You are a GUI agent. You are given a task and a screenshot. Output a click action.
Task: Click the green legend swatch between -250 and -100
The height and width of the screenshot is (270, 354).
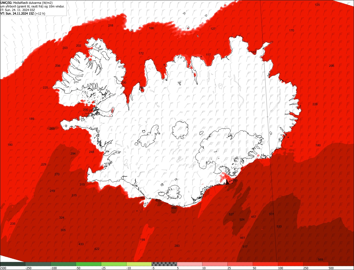coord(38,264)
